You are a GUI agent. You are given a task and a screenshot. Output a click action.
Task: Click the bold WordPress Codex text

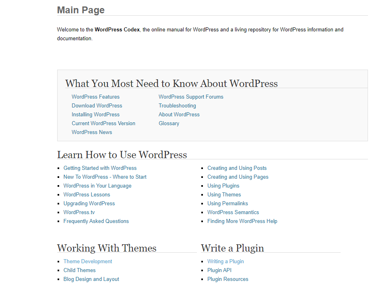pyautogui.click(x=117, y=30)
